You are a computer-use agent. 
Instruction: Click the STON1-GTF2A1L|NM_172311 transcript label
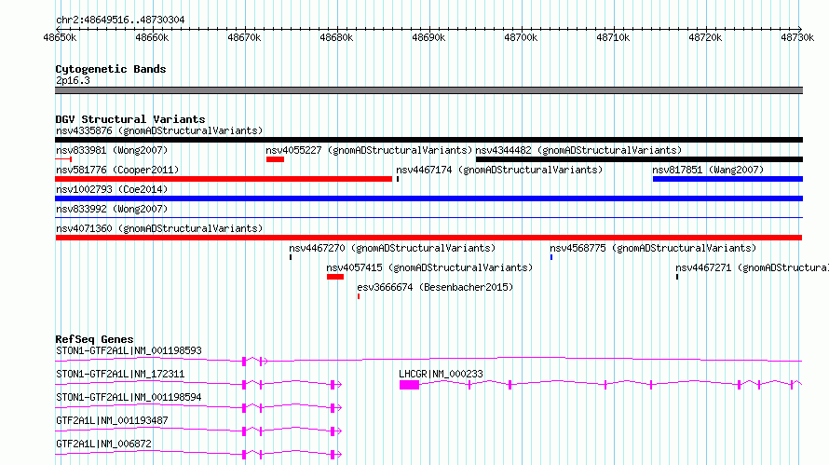point(120,374)
